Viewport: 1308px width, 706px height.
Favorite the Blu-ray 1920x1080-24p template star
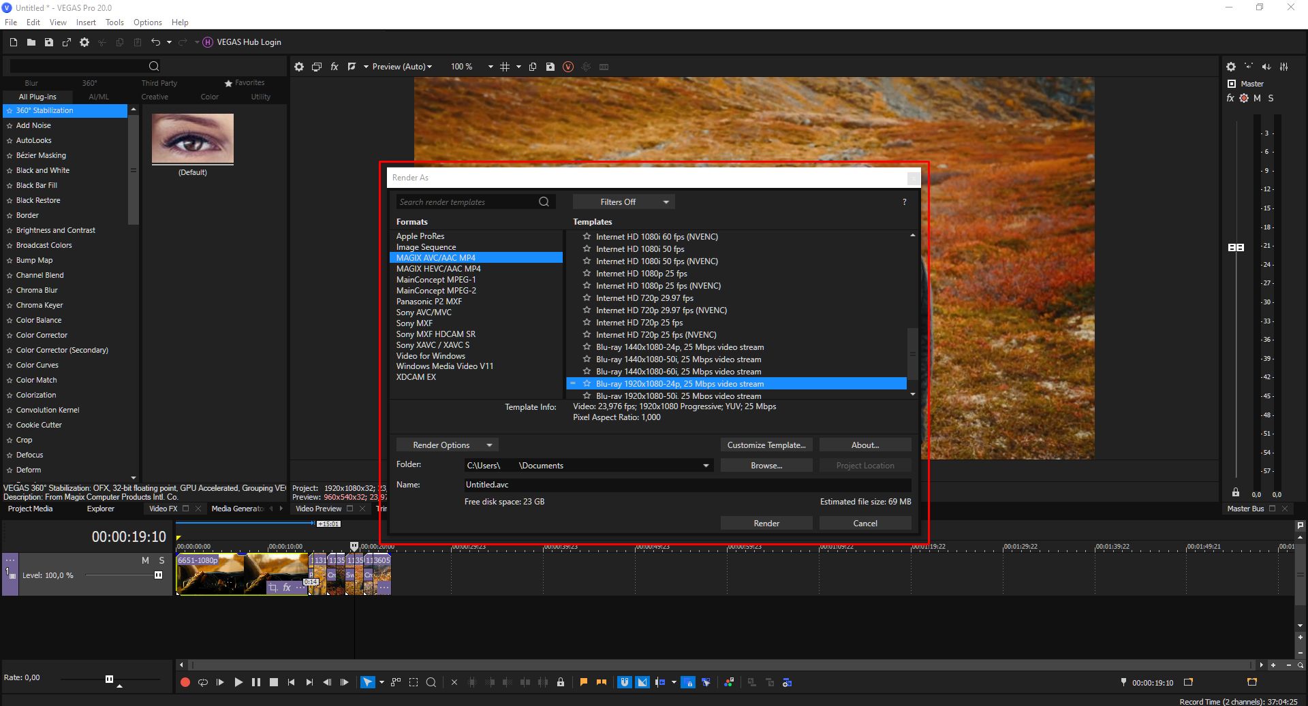(587, 383)
